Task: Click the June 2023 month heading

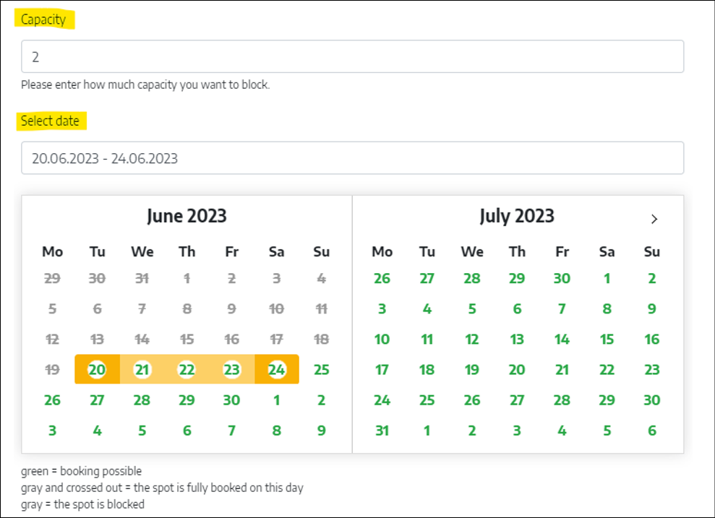Action: tap(187, 216)
